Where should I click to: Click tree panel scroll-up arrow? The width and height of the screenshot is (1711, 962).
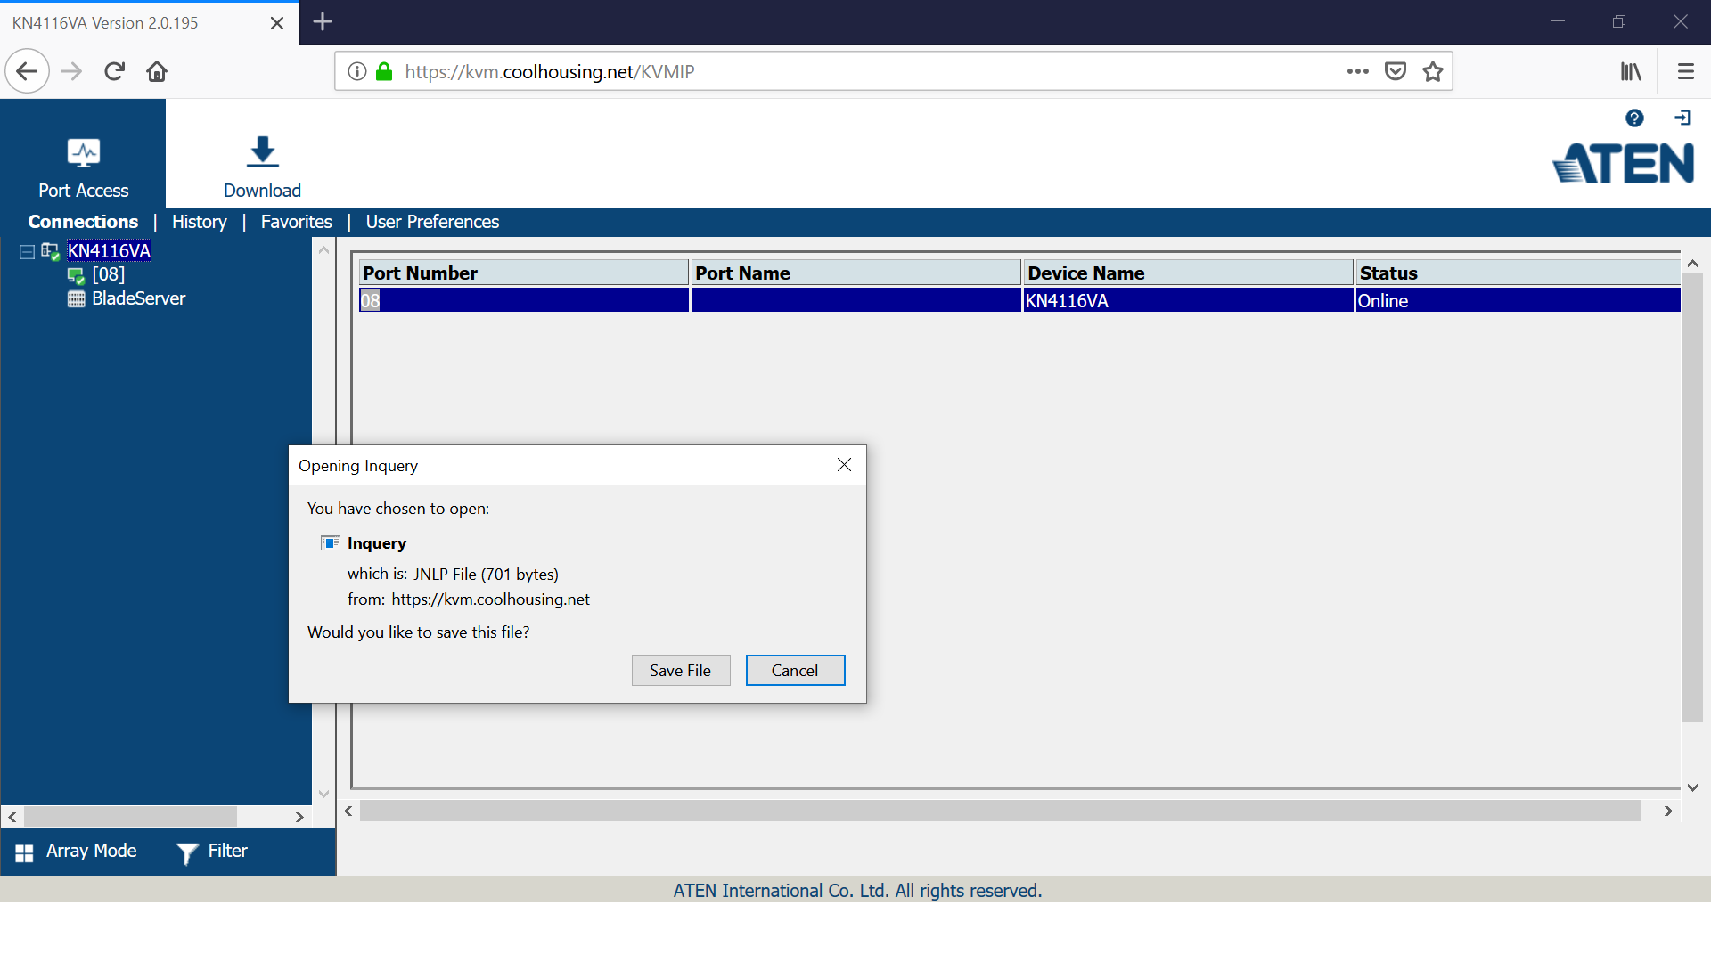(x=323, y=250)
